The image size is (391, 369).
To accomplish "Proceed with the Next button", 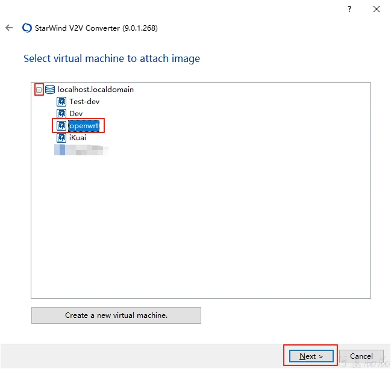I will pyautogui.click(x=311, y=356).
